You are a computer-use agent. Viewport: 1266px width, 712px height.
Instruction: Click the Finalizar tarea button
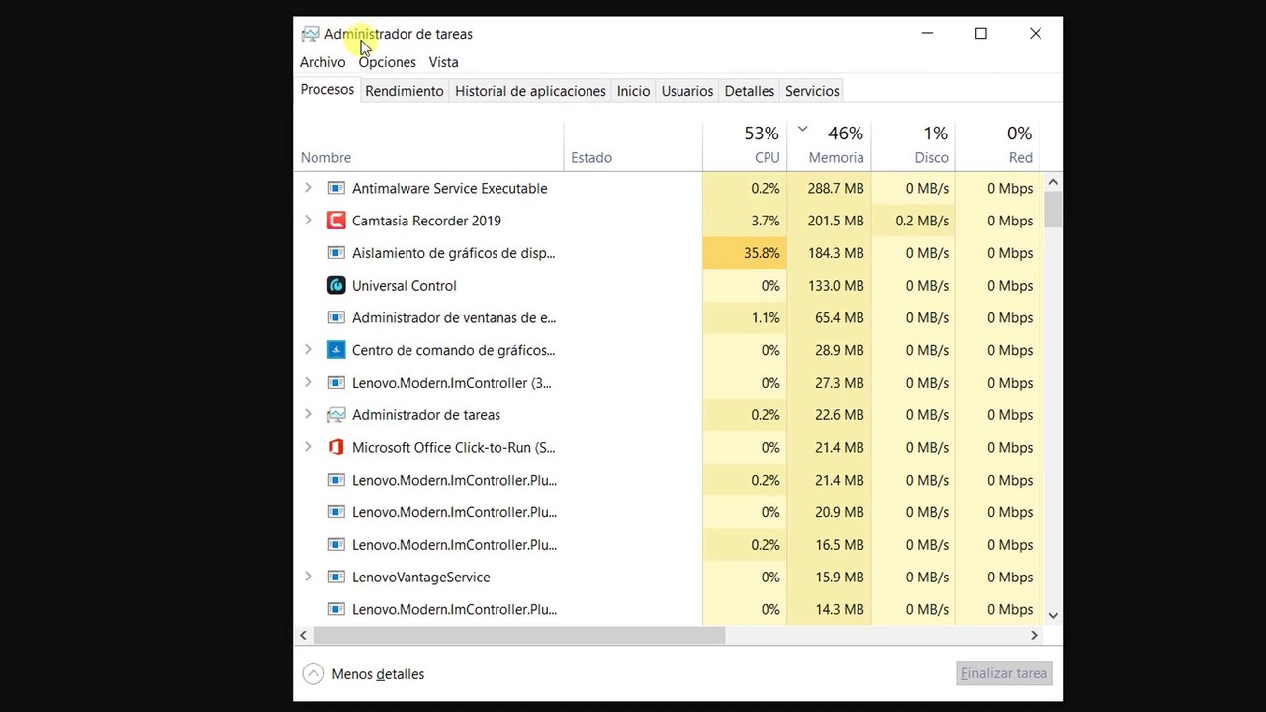tap(1004, 673)
